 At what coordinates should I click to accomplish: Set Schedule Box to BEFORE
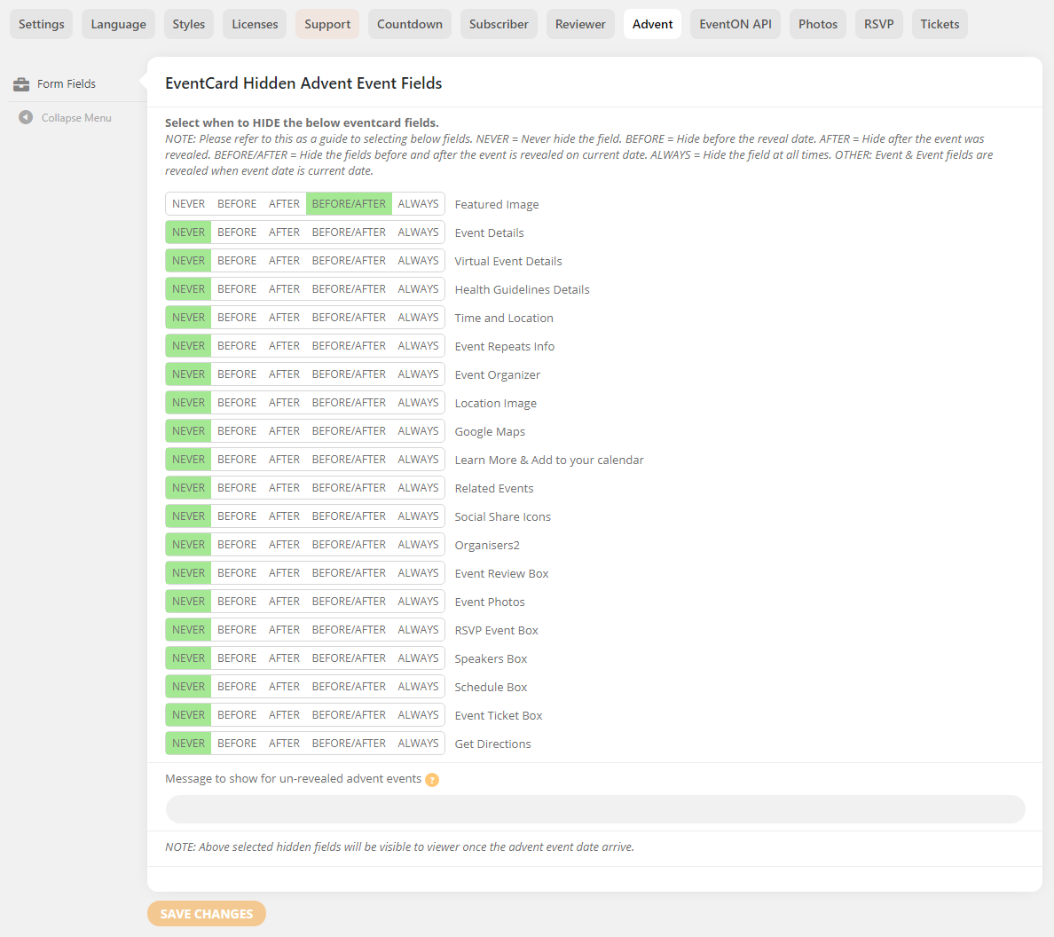237,686
